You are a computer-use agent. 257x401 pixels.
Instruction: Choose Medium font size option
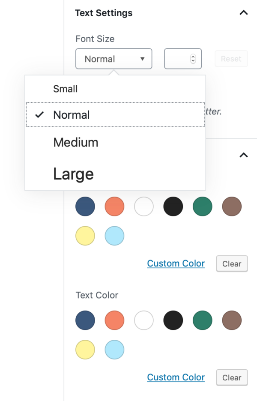click(x=76, y=142)
